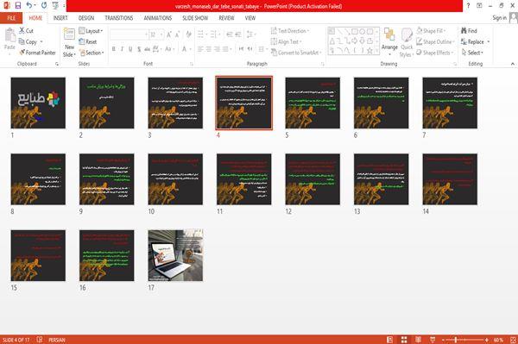Image resolution: width=518 pixels, height=344 pixels.
Task: Collapse the ribbon with the arrow
Action: coord(513,64)
